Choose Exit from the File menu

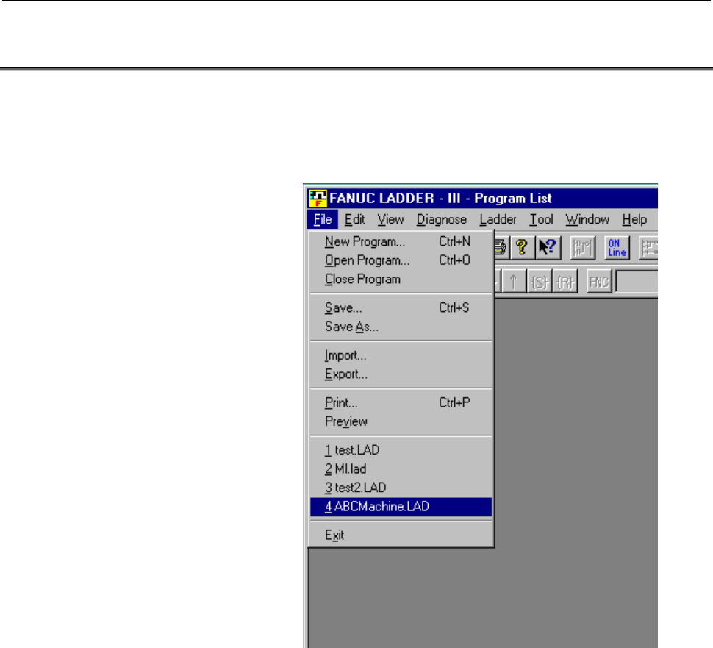pos(401,535)
